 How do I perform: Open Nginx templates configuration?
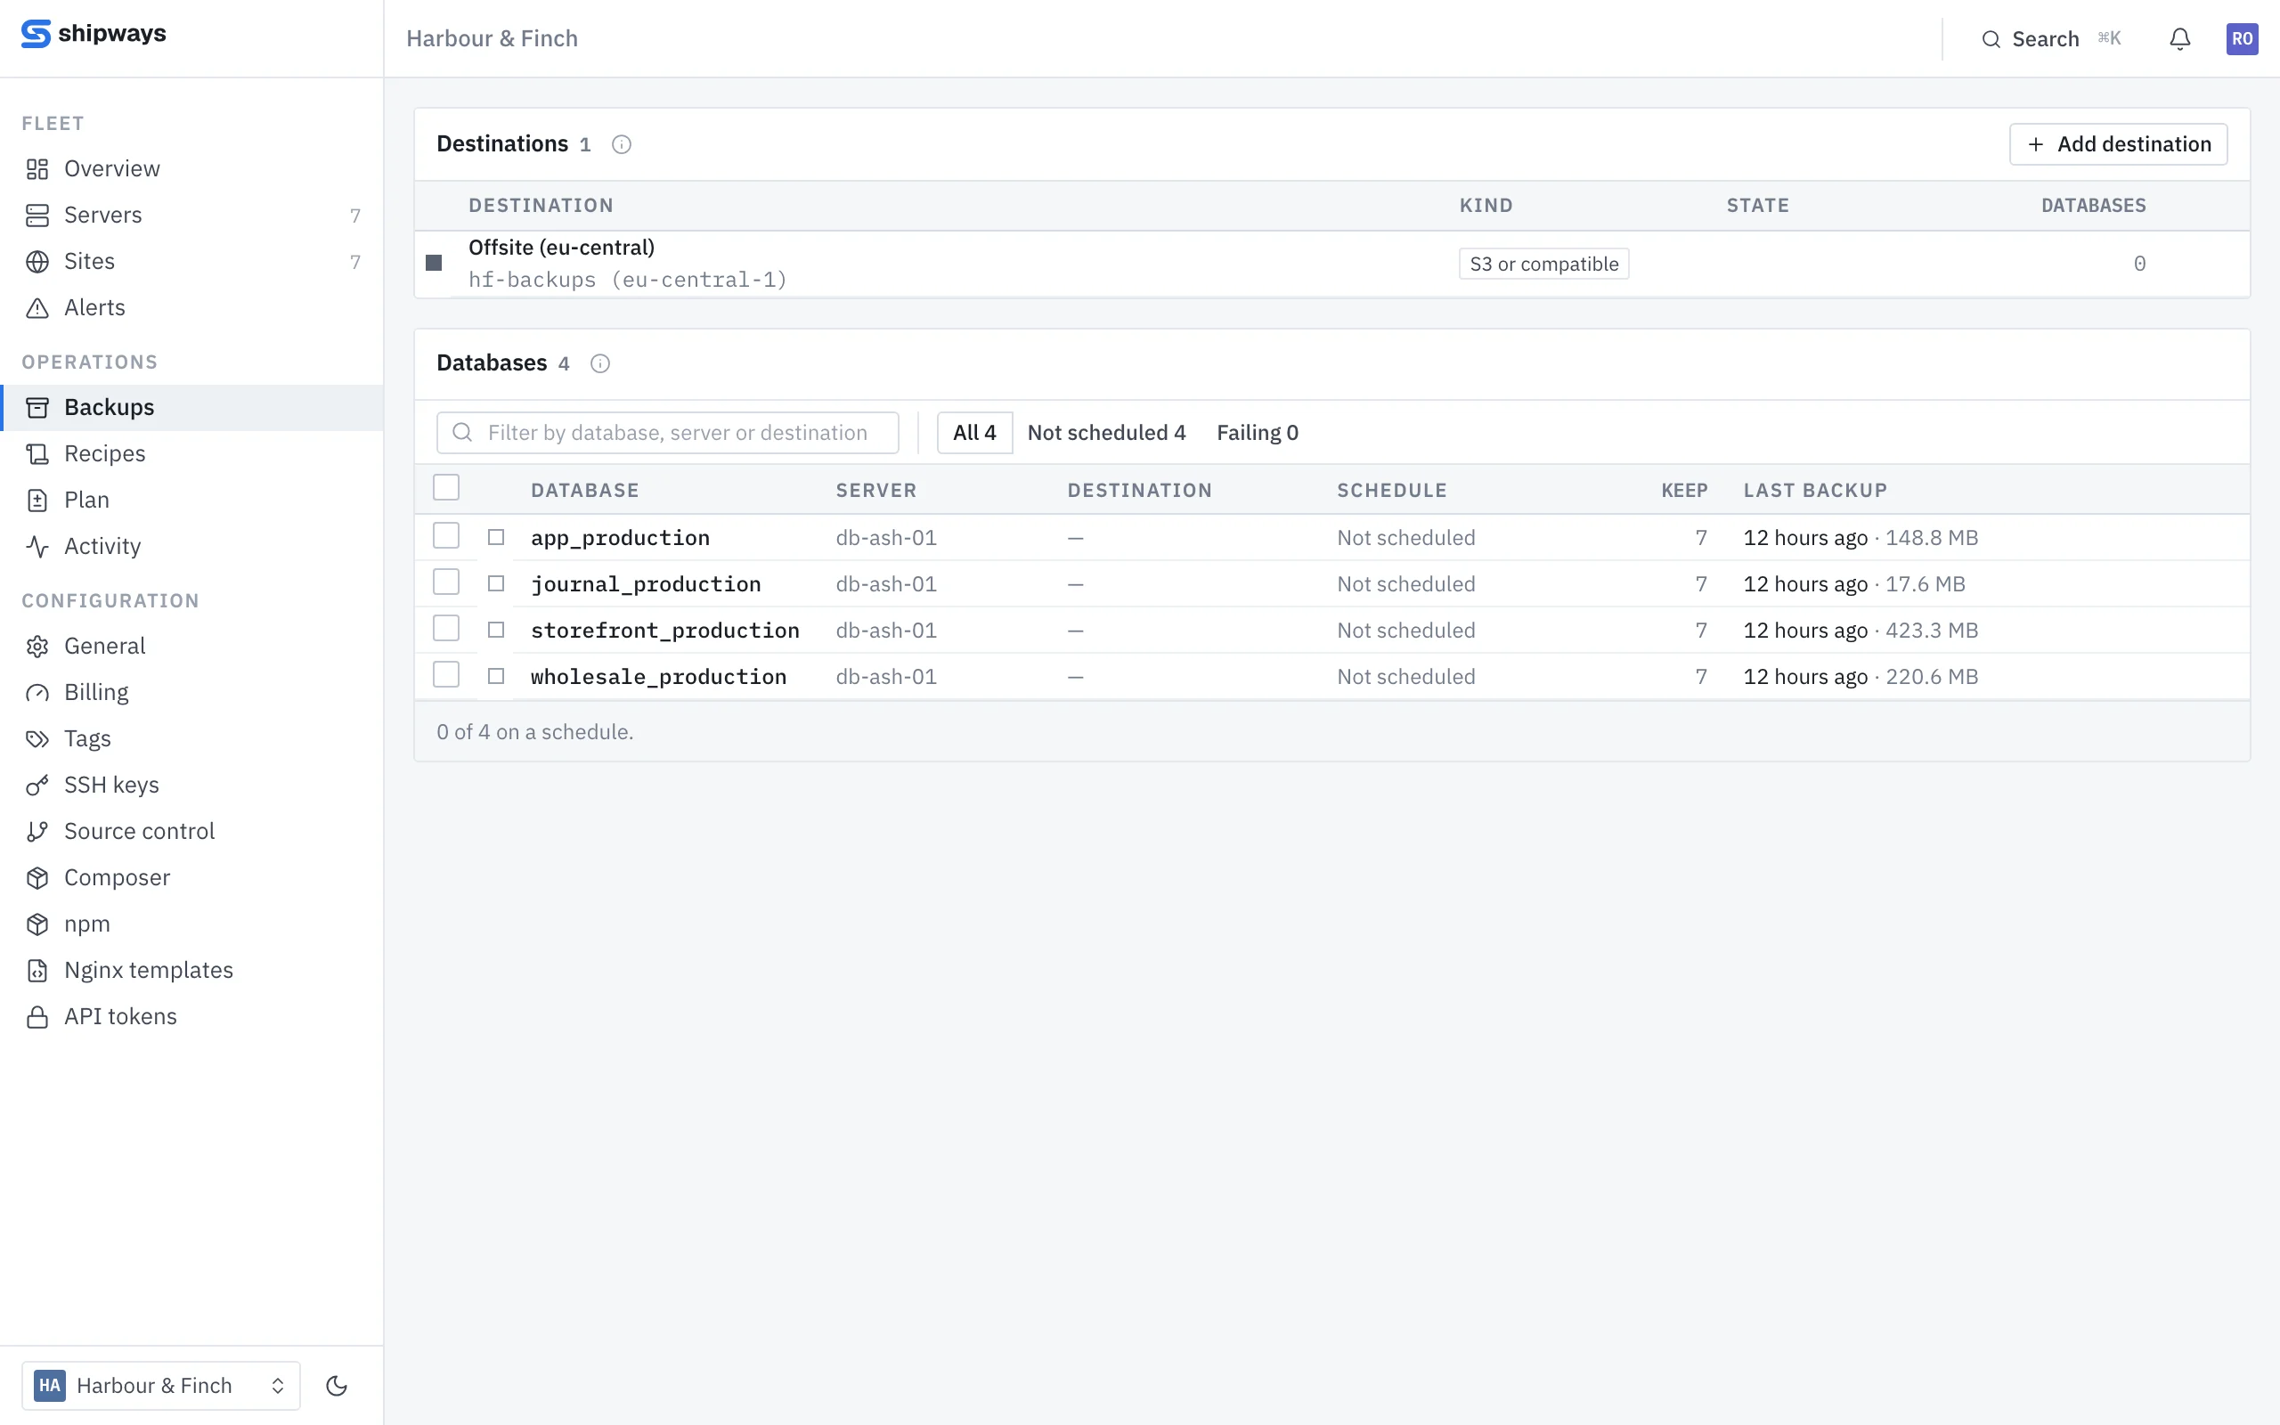(192, 970)
